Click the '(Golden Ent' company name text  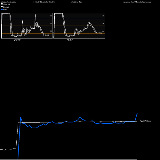click(x=77, y=2)
